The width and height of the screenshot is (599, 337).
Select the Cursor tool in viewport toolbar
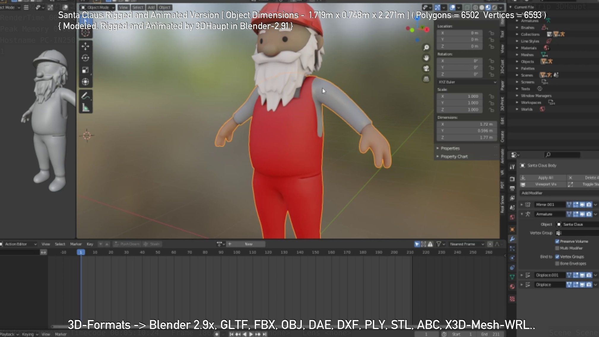tap(85, 32)
